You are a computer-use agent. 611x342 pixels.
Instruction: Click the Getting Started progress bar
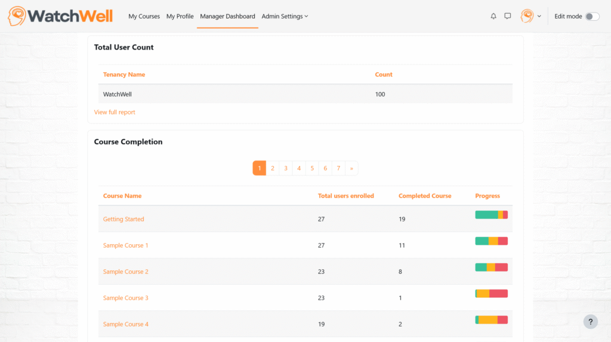(491, 215)
